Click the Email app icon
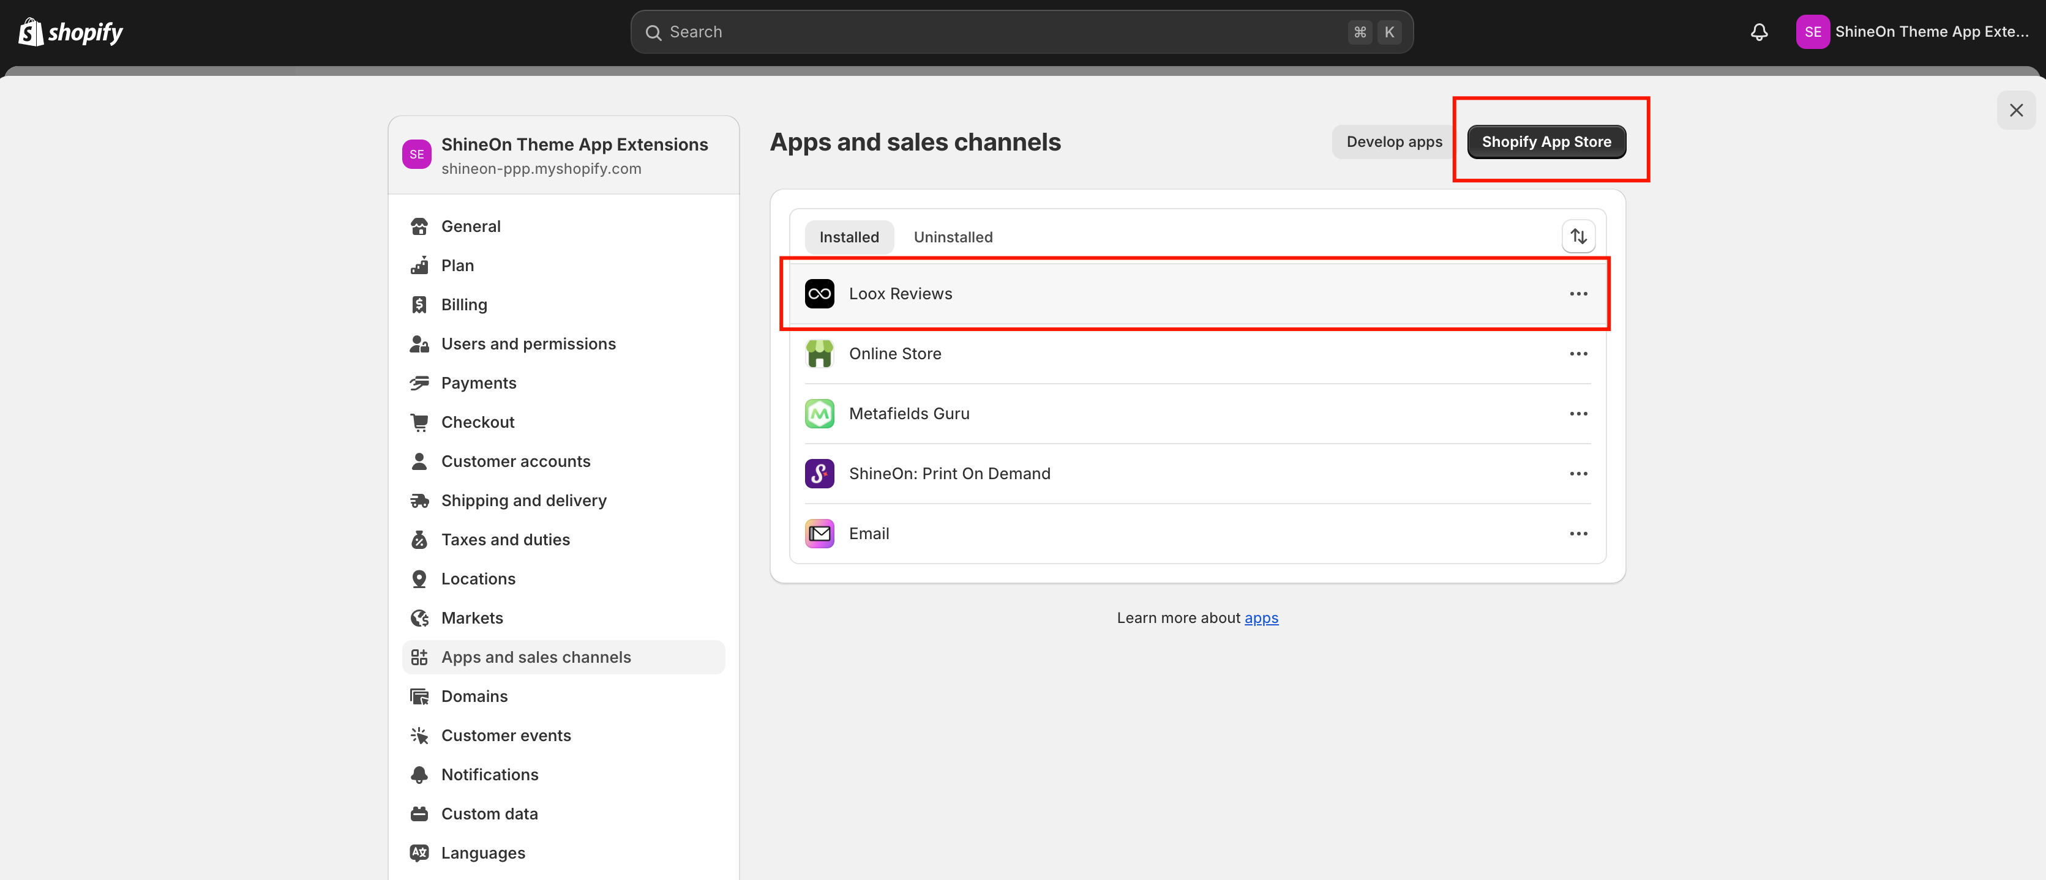The height and width of the screenshot is (880, 2046). point(820,534)
